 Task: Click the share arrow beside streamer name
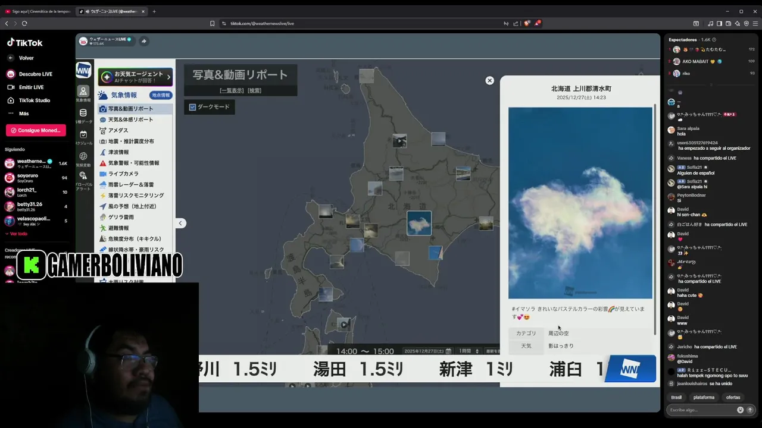[x=143, y=41]
